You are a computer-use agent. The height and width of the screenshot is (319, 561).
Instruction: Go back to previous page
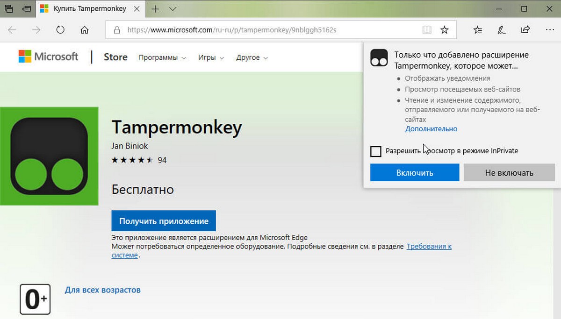[12, 30]
